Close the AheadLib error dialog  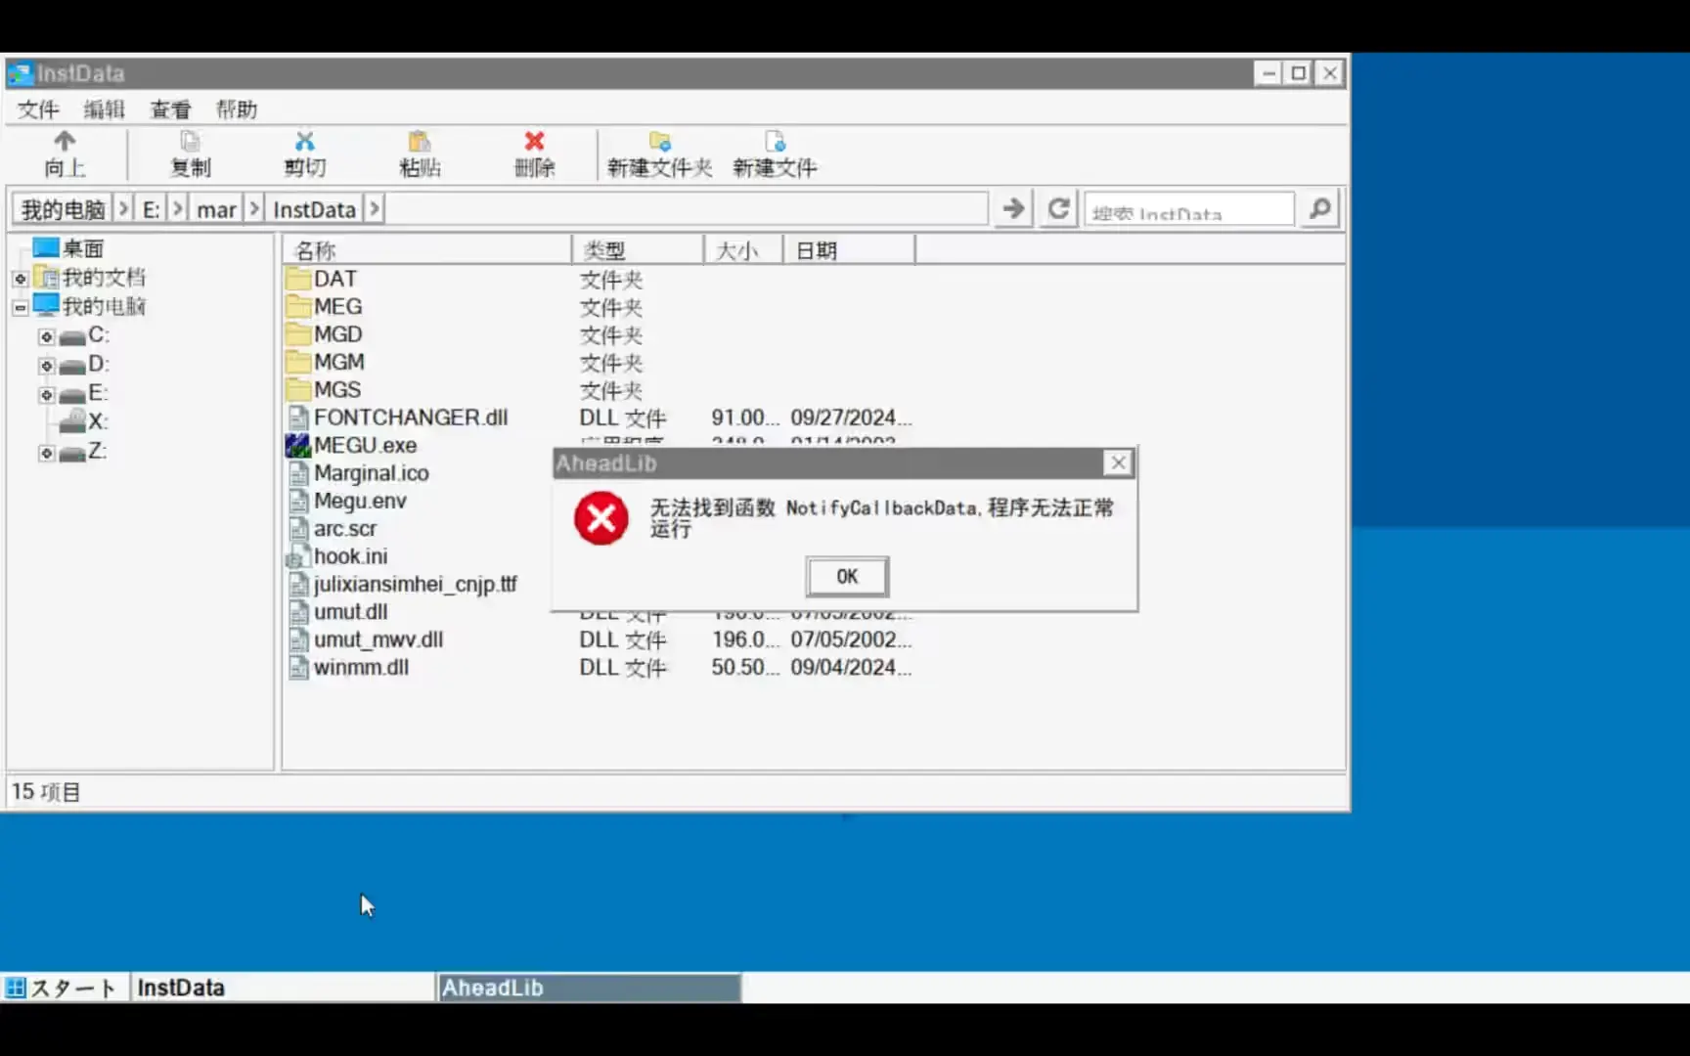1118,462
